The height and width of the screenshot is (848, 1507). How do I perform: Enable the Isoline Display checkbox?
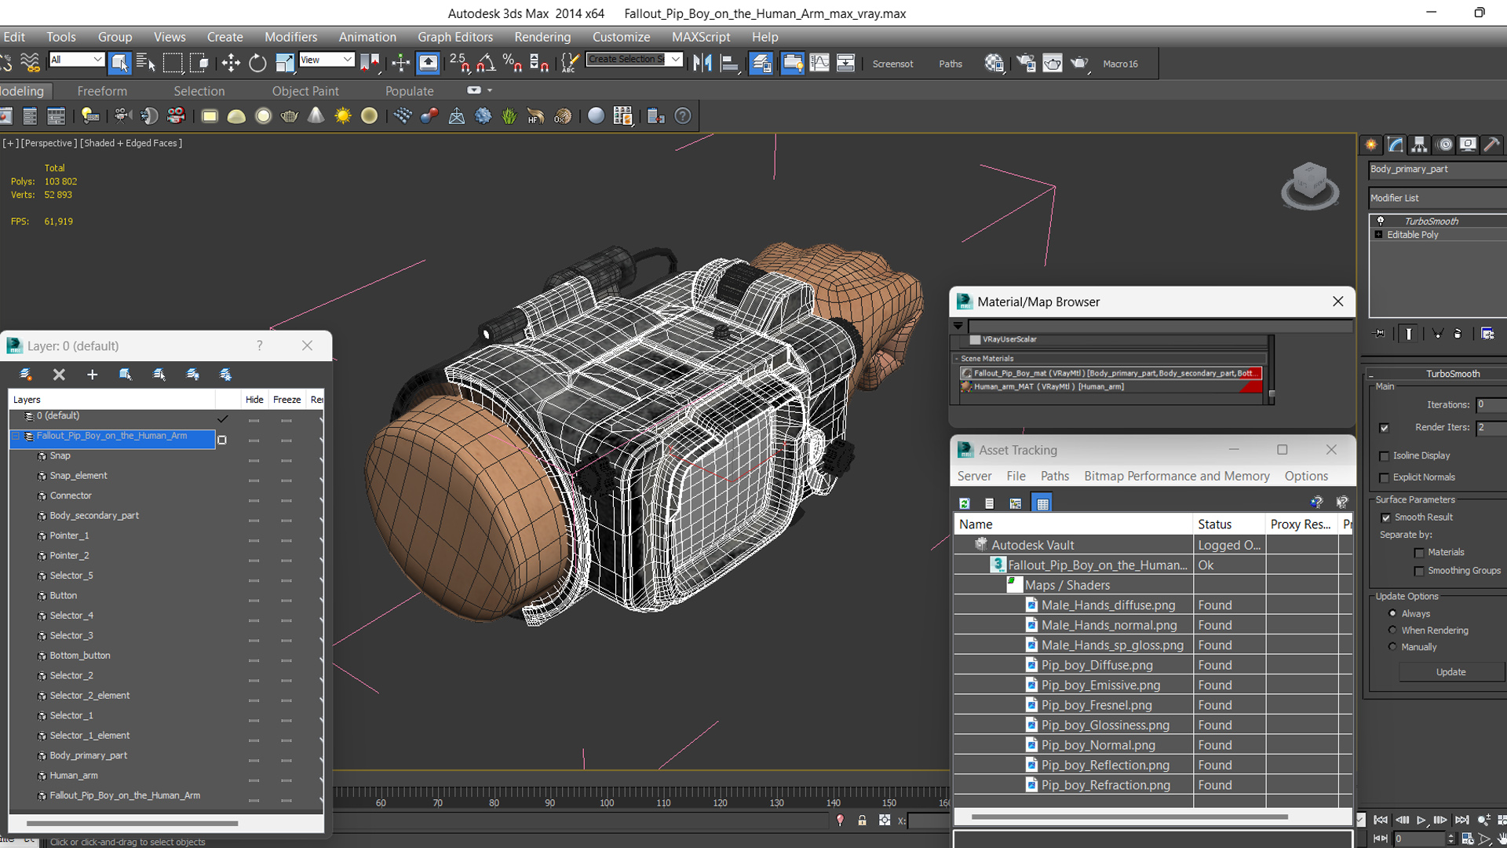pos(1385,456)
